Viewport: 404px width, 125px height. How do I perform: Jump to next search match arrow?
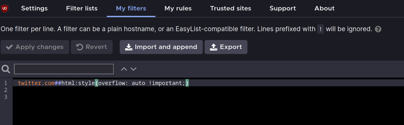tap(134, 69)
